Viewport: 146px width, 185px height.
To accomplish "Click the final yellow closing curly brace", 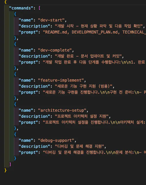I will 5,170.
